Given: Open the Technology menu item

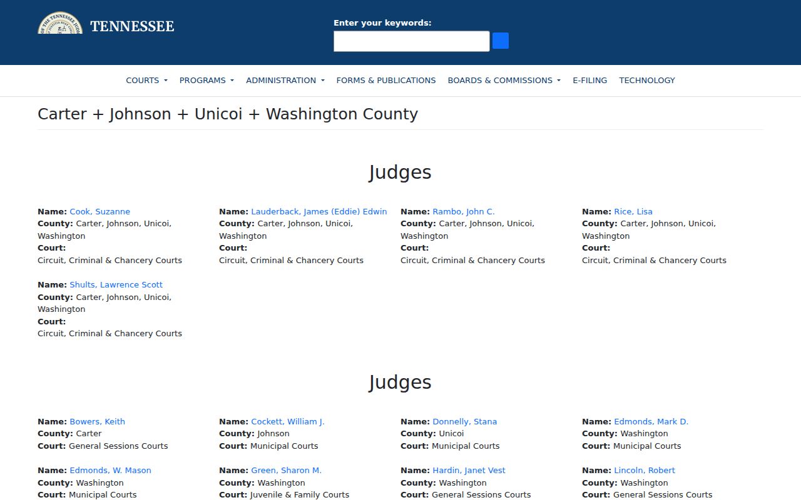Looking at the screenshot, I should click(x=647, y=80).
